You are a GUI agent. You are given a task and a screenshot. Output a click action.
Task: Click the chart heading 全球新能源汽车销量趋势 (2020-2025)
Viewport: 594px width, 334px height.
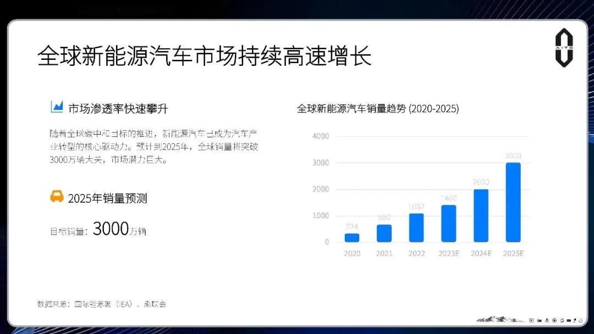point(379,108)
